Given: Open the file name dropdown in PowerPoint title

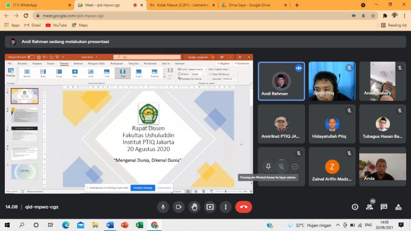Looking at the screenshot, I should tap(97, 57).
